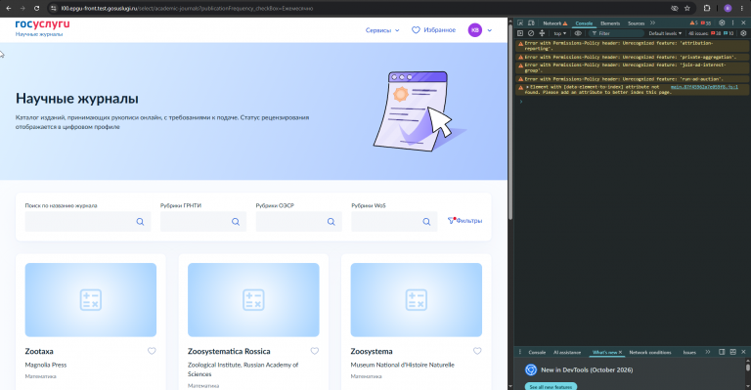Click See all new features button
This screenshot has height=390, width=751.
coord(551,387)
